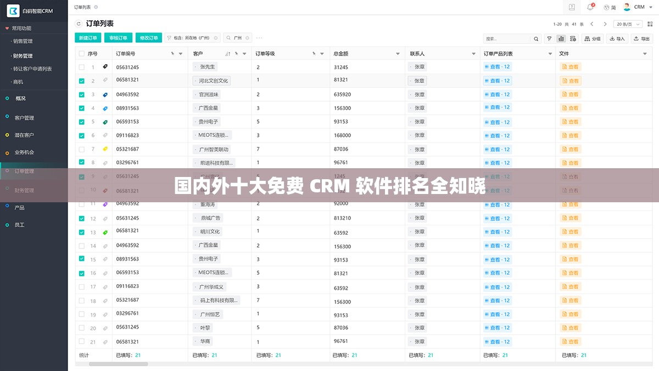Click the 审核订单 button
Viewport: 659px width, 371px height.
(x=118, y=38)
